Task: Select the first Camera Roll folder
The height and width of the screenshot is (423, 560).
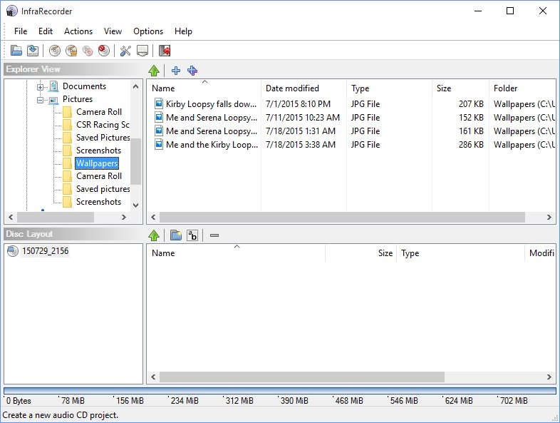Action: click(x=99, y=111)
